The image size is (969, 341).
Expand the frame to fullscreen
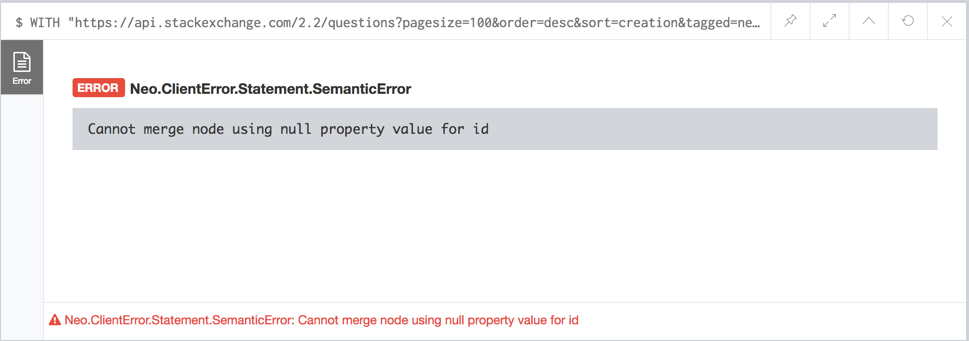point(829,21)
